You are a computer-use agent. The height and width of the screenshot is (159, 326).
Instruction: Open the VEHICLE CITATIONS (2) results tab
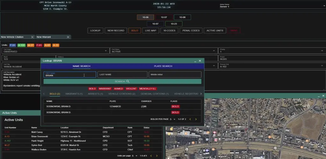point(122,94)
